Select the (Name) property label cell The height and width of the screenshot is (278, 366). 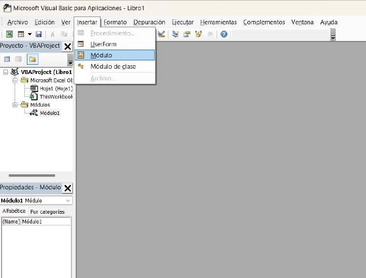(11, 222)
